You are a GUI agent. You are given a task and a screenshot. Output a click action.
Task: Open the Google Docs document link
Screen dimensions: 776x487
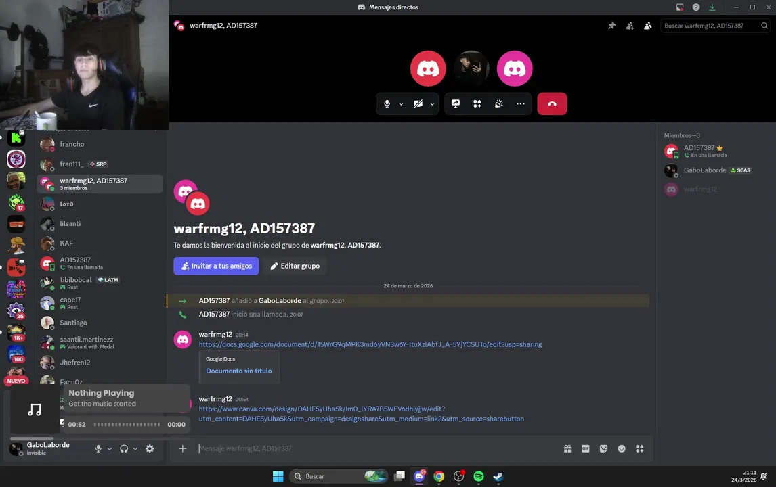click(370, 344)
